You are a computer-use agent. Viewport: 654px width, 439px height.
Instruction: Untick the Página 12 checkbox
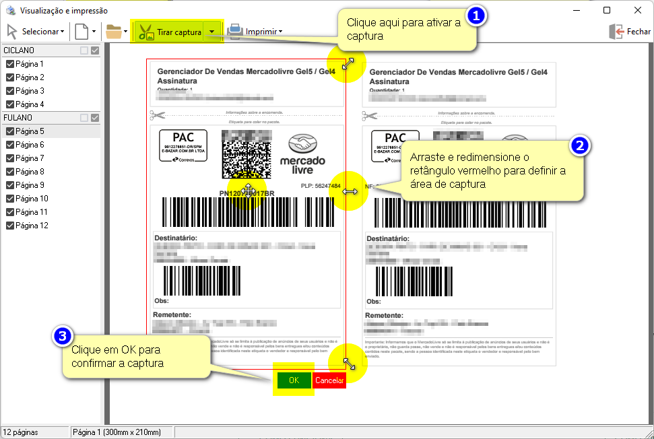click(10, 226)
